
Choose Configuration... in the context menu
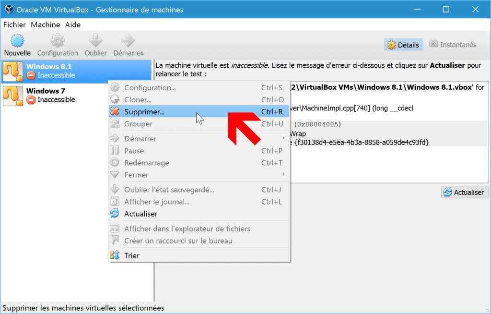point(199,88)
